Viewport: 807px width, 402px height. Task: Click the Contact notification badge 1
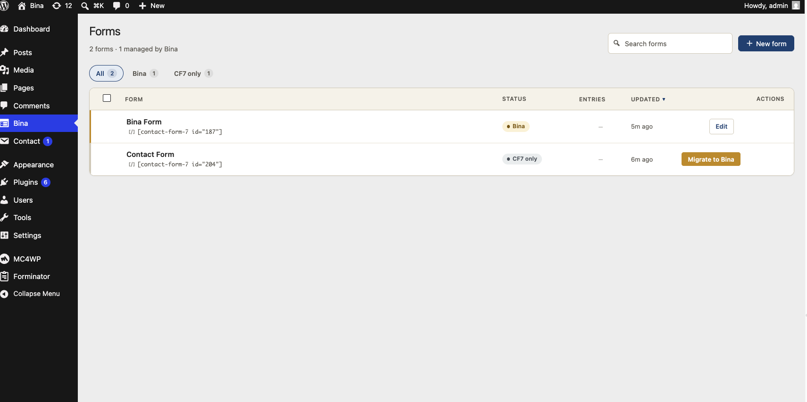[x=48, y=141]
